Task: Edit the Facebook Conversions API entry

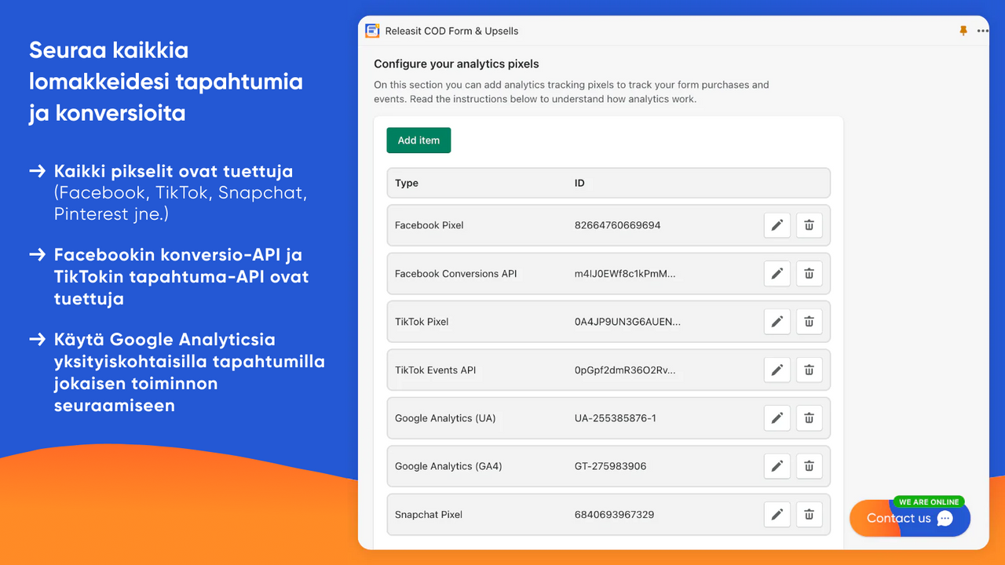Action: (x=777, y=274)
